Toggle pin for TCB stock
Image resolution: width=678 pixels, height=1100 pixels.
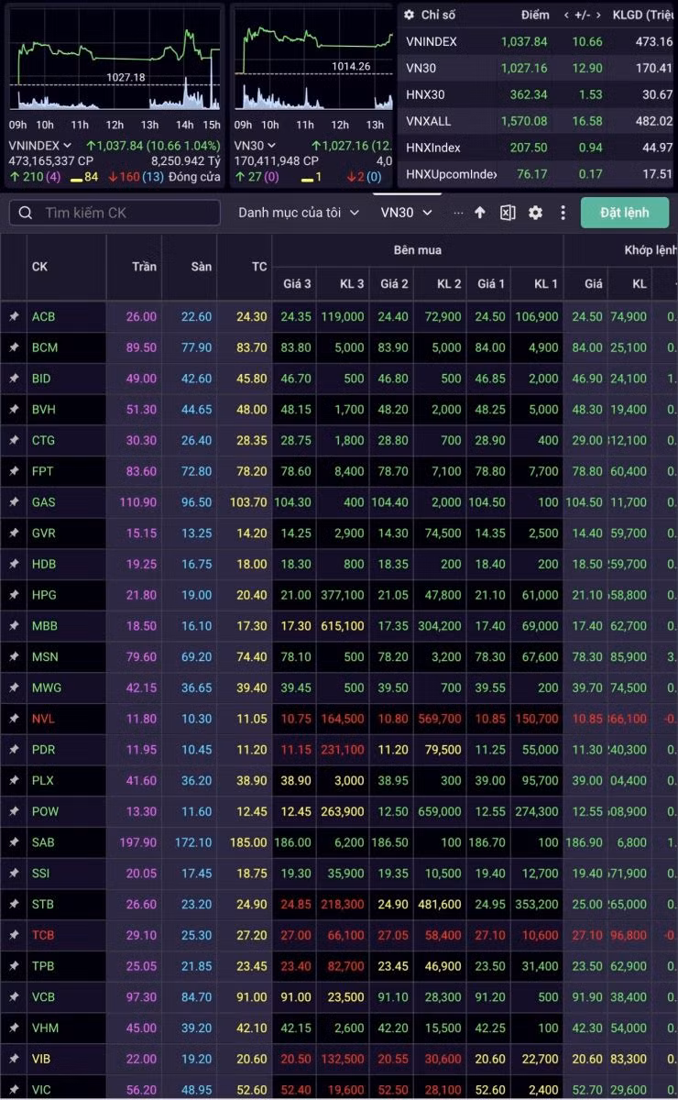tap(14, 936)
